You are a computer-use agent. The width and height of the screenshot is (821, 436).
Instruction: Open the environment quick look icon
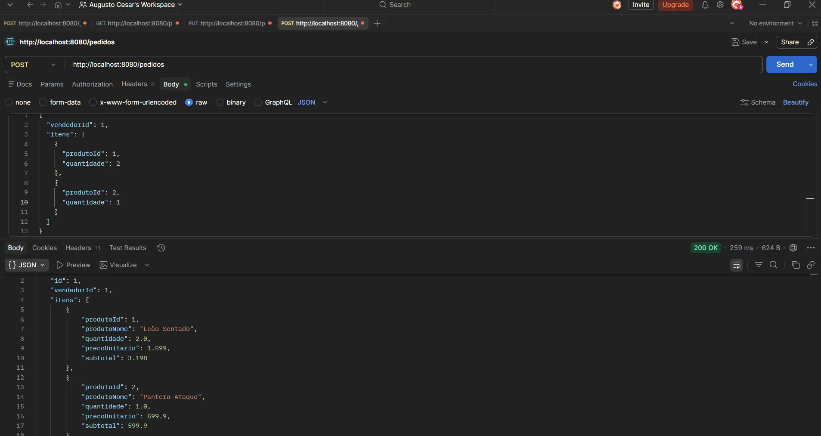pyautogui.click(x=815, y=23)
